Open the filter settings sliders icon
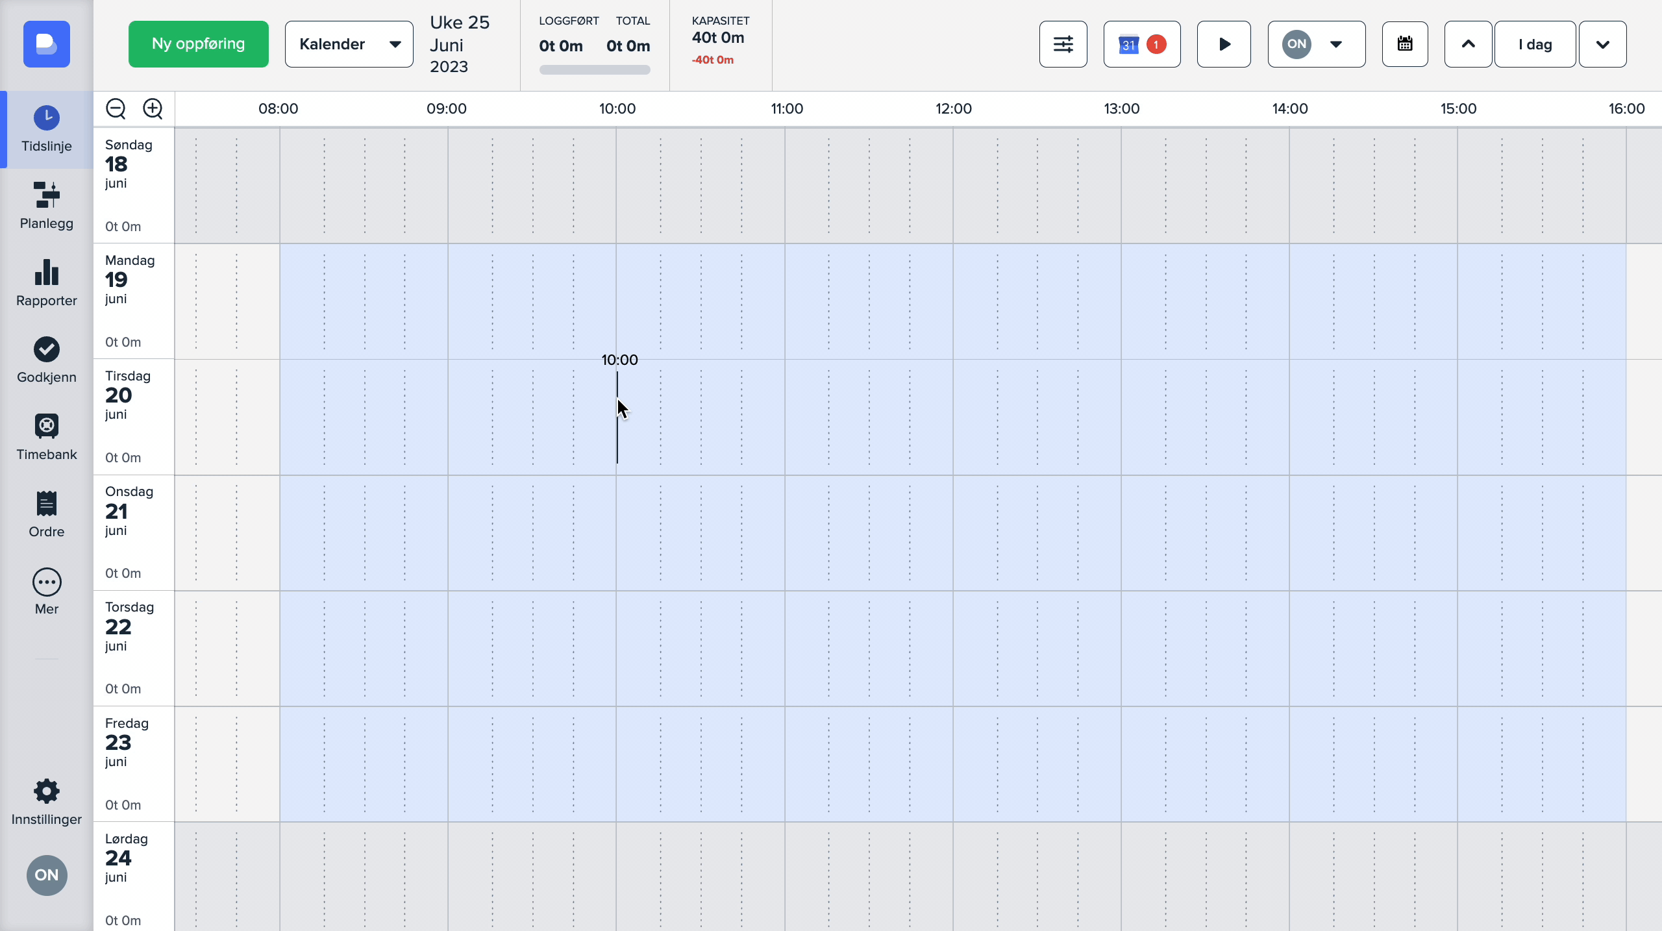This screenshot has height=931, width=1662. pos(1063,44)
